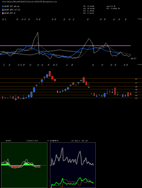Click the (14 day) 1, +22, -22 ADX text
This screenshot has width=142, height=188.
(x=79, y=141)
